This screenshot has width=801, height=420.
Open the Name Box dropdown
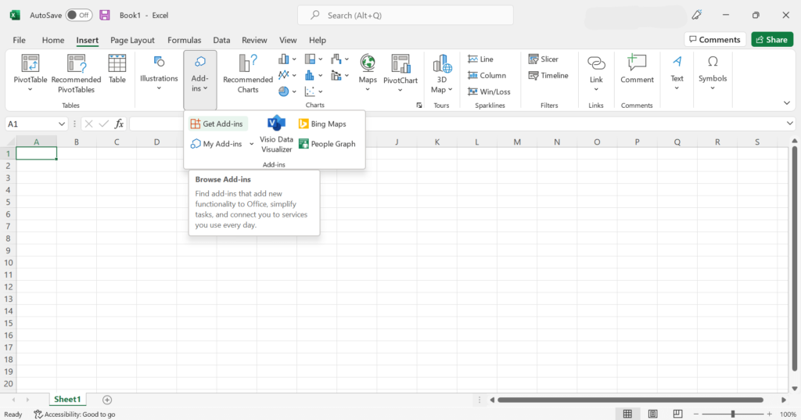(x=62, y=124)
